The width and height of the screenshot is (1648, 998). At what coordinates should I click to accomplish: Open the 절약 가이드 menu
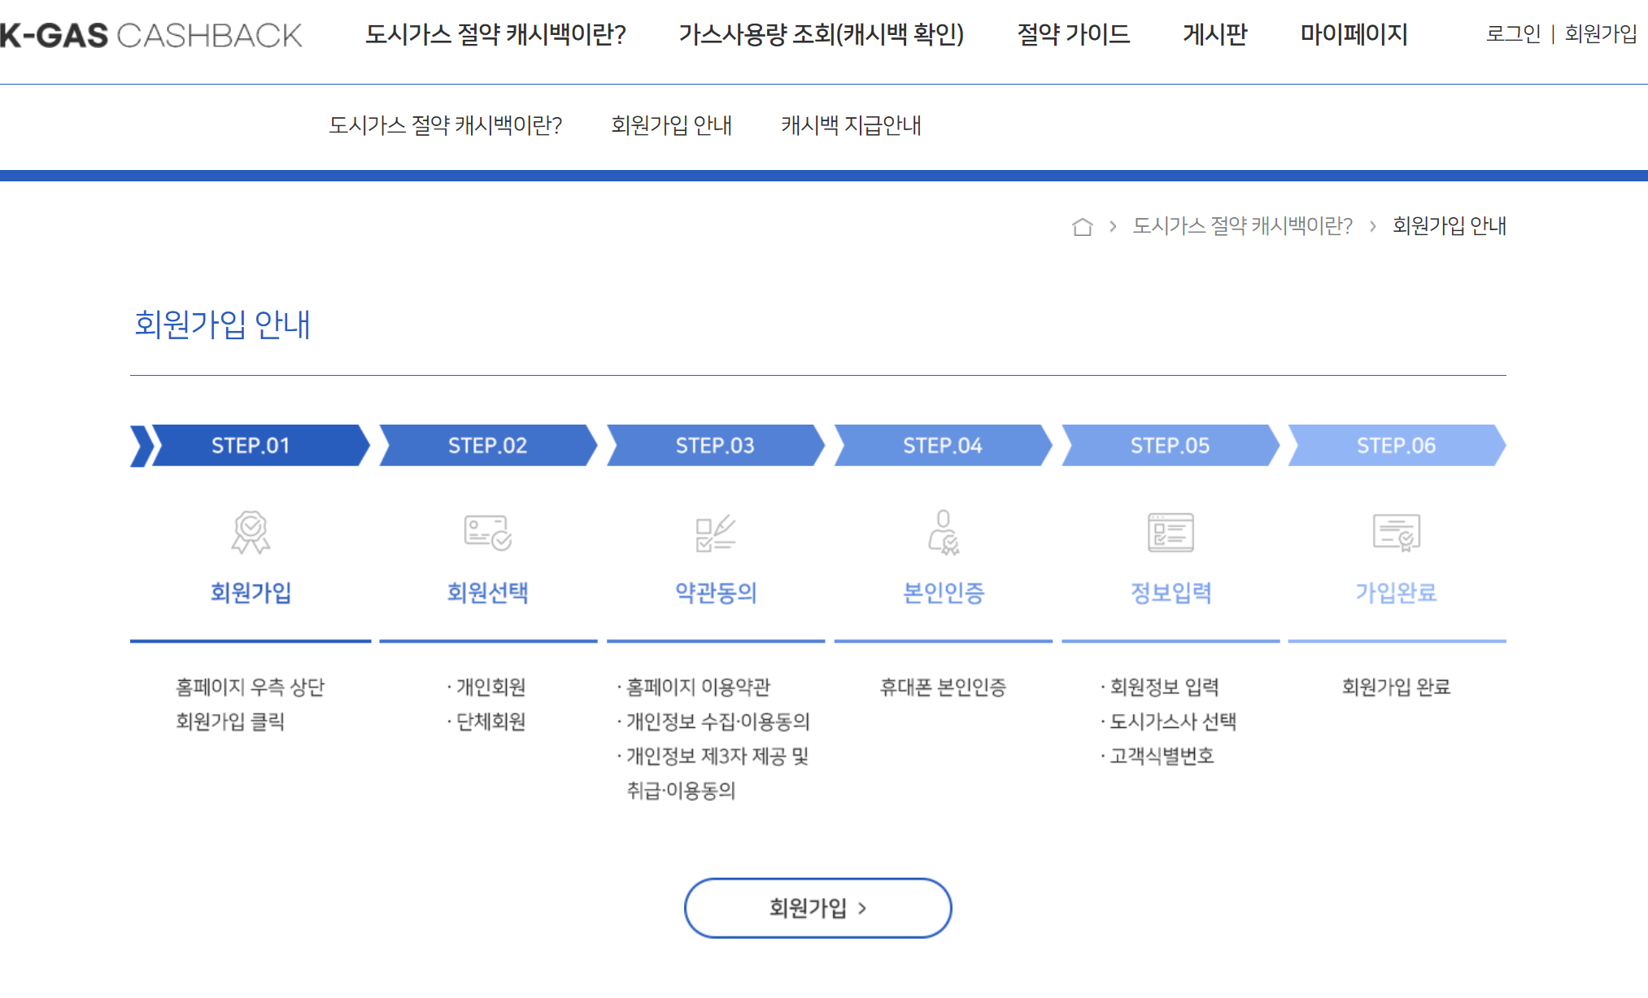tap(1073, 35)
